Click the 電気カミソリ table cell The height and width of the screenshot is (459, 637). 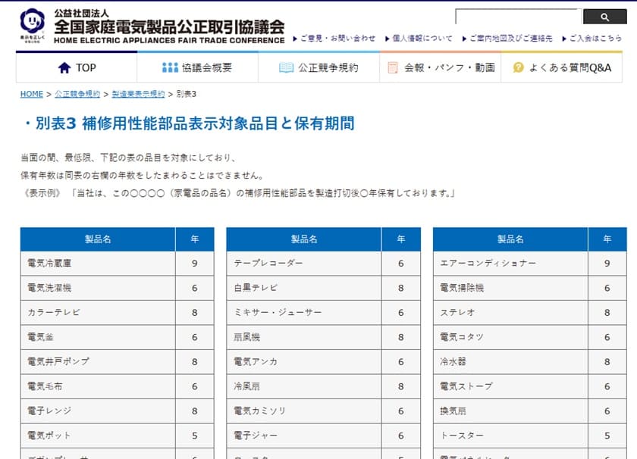[x=304, y=411]
